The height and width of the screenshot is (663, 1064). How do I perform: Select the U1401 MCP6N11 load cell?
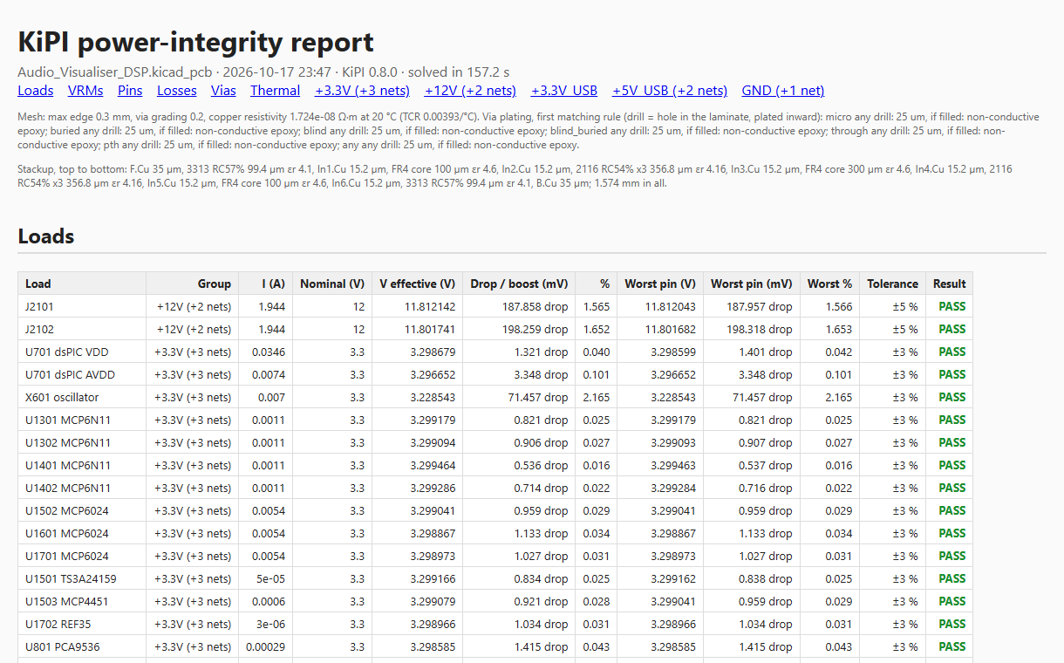click(x=82, y=465)
